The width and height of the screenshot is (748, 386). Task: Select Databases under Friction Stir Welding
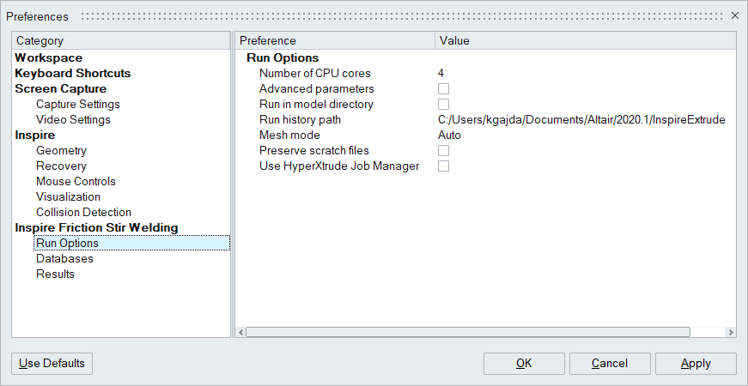[64, 258]
